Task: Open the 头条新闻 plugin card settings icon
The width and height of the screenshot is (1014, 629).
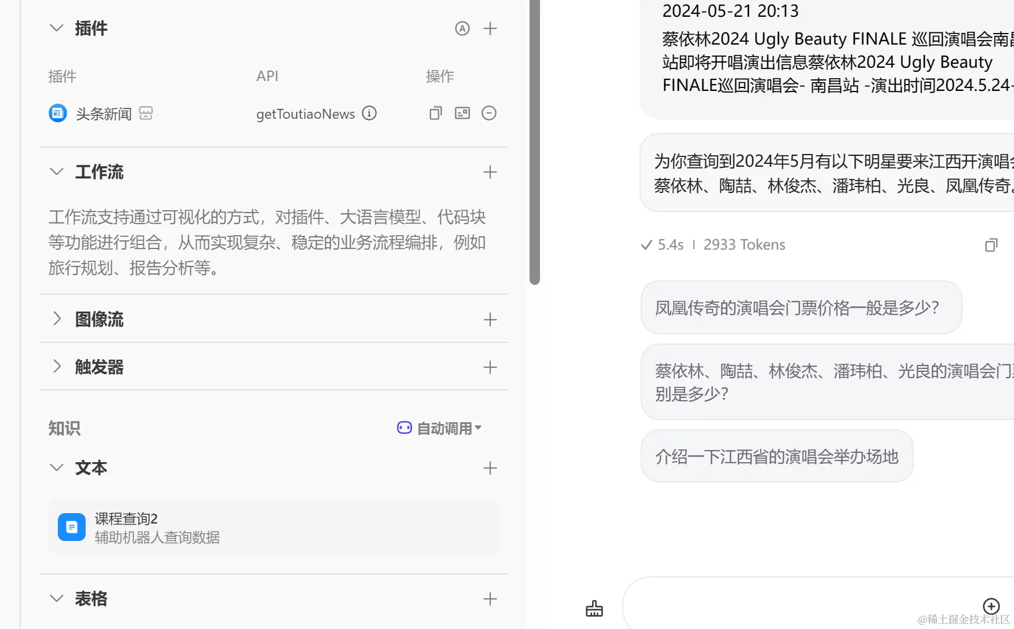Action: point(462,114)
